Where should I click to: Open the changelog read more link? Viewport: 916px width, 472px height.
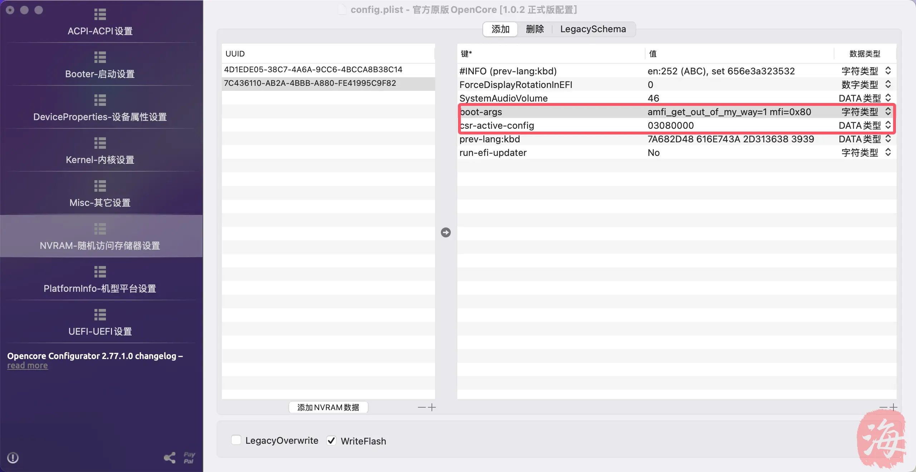coord(28,366)
